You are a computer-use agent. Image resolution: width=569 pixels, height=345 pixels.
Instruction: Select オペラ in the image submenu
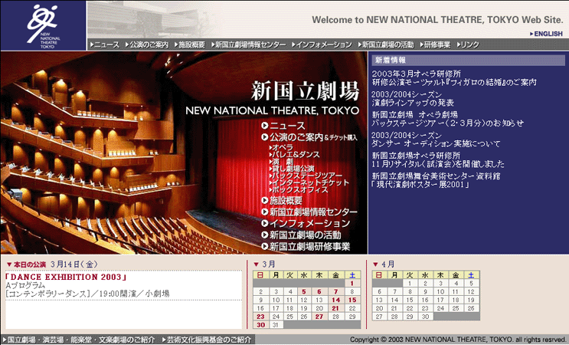tap(281, 147)
